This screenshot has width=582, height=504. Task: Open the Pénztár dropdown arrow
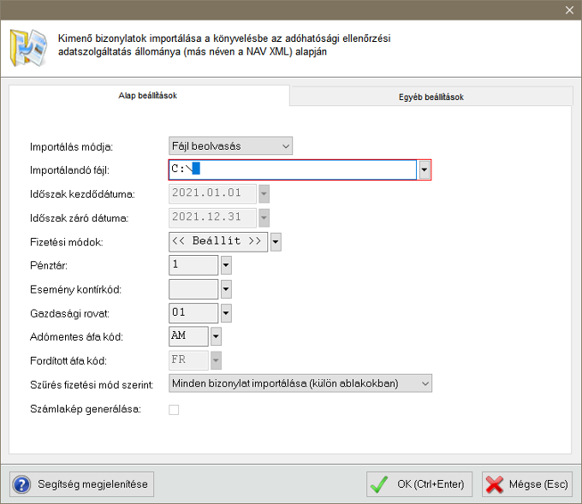[226, 266]
